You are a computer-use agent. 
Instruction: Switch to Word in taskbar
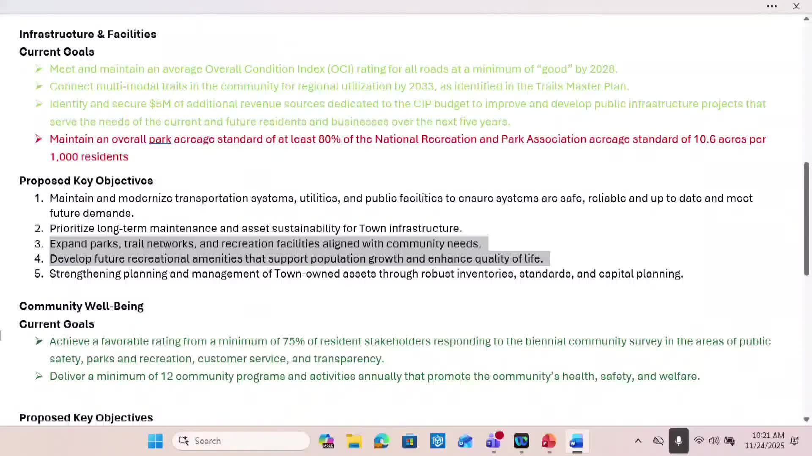[576, 441]
